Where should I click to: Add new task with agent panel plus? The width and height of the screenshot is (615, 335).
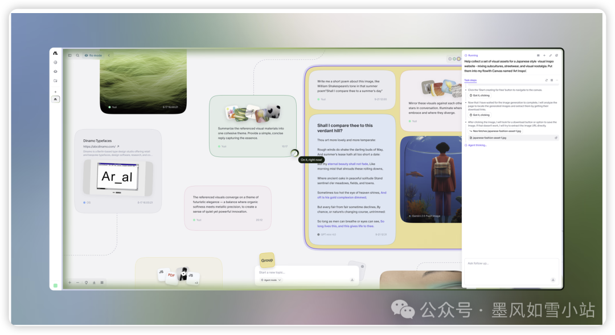click(x=544, y=55)
